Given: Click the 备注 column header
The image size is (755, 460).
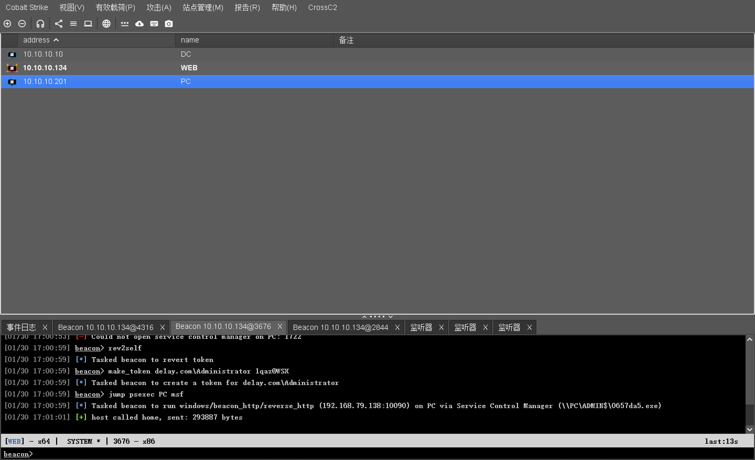Looking at the screenshot, I should [x=544, y=40].
